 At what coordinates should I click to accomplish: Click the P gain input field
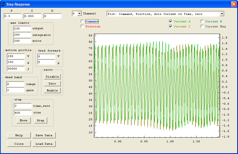coord(12,16)
